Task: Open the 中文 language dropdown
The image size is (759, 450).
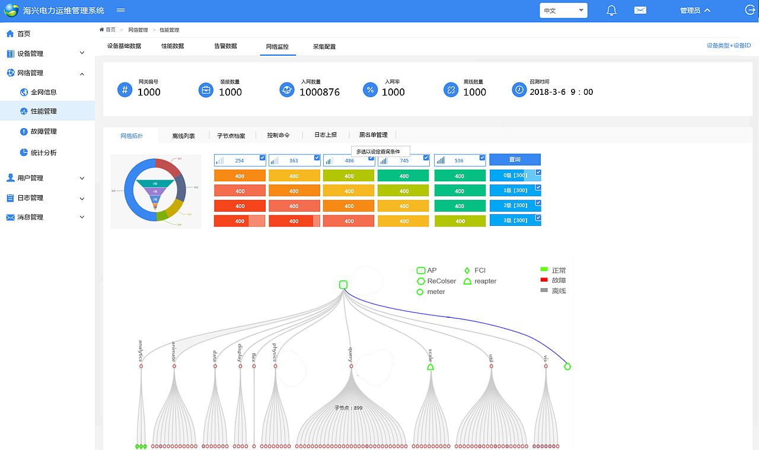Action: point(563,11)
